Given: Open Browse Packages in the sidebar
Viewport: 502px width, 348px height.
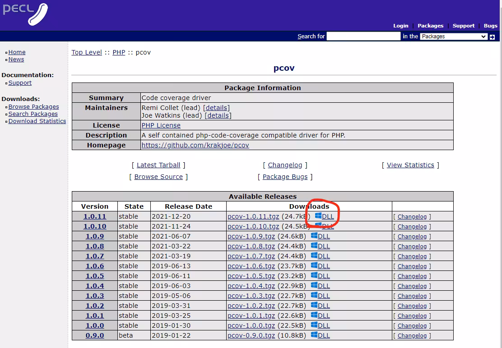Looking at the screenshot, I should point(33,107).
